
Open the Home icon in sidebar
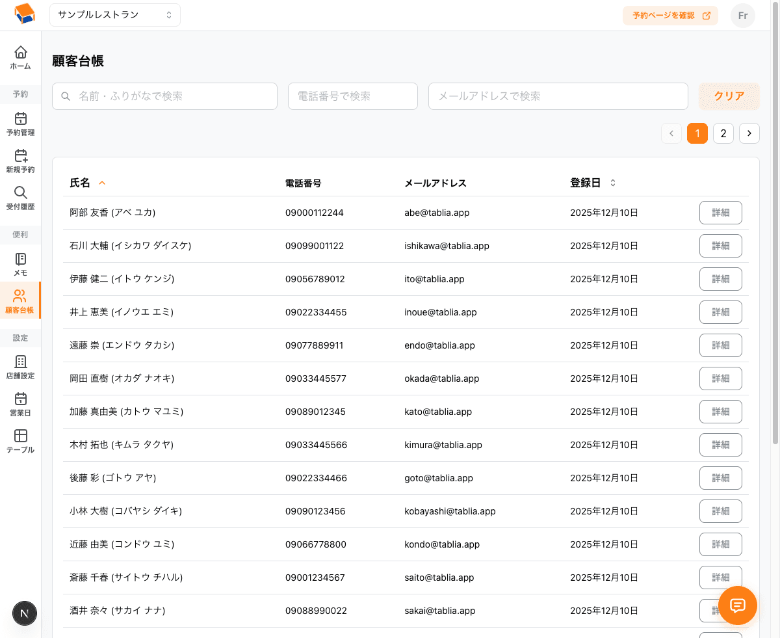click(x=21, y=53)
